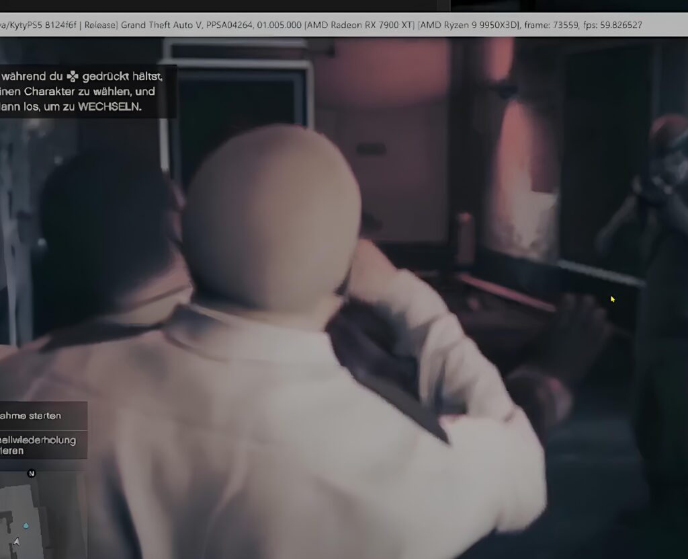Click the N compass marker above the minimap
The width and height of the screenshot is (688, 559).
pos(31,474)
